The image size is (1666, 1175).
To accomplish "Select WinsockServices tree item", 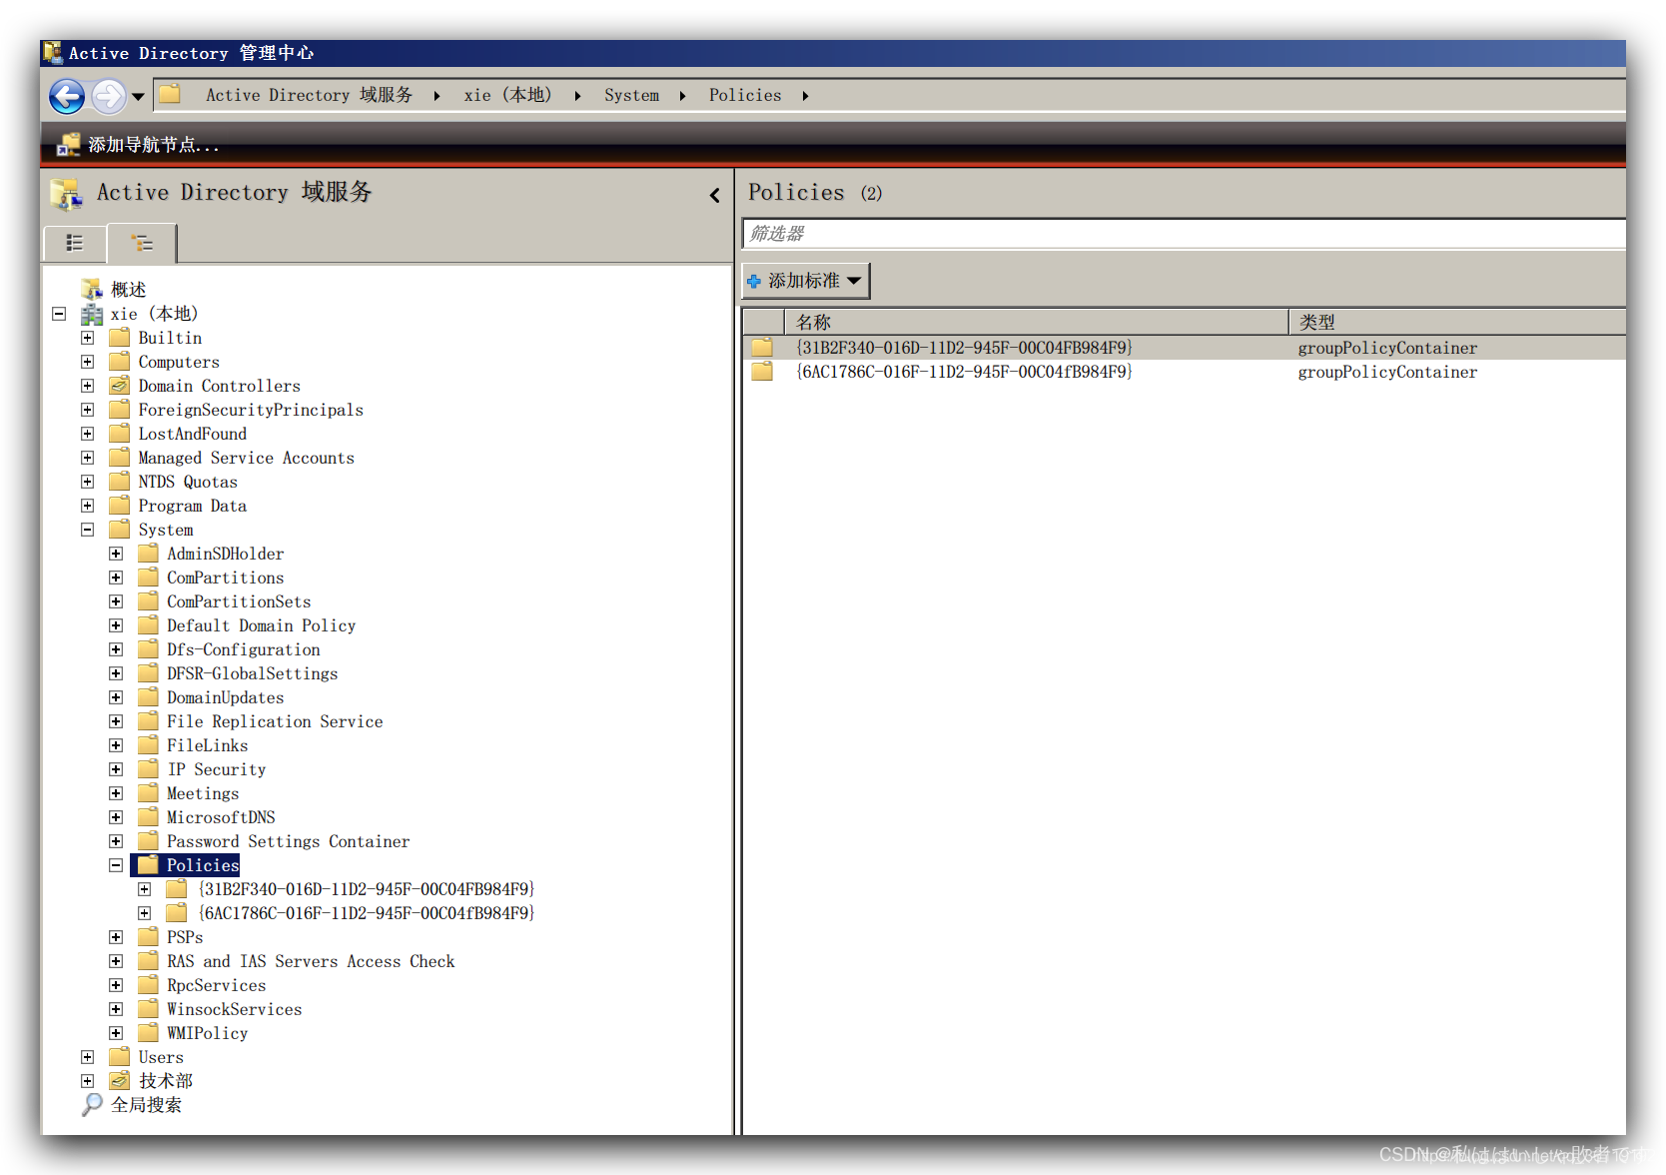I will (234, 1009).
